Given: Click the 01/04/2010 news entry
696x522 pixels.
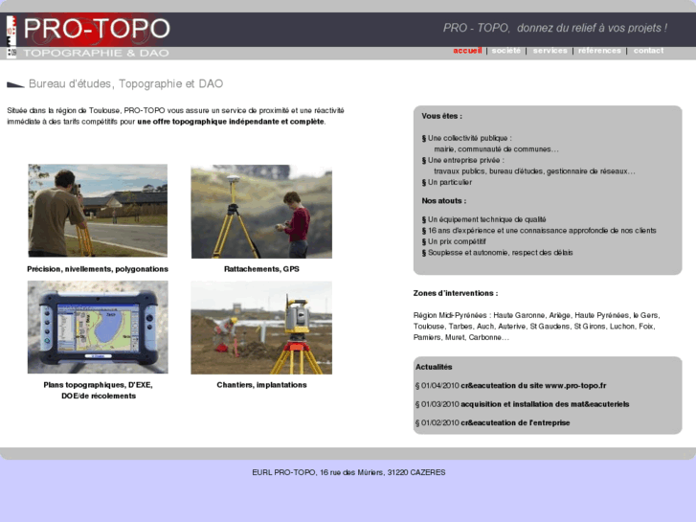Looking at the screenshot, I should 510,386.
